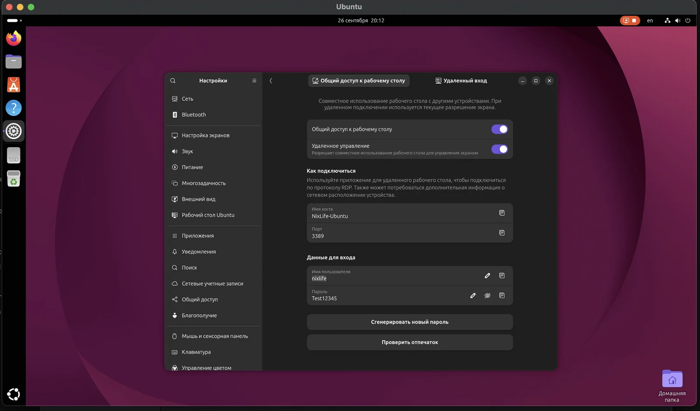The width and height of the screenshot is (700, 411).
Task: Open Звук settings in sidebar
Action: point(213,151)
